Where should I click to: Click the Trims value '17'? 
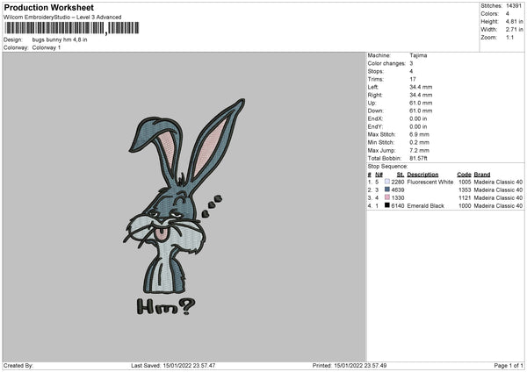click(413, 79)
